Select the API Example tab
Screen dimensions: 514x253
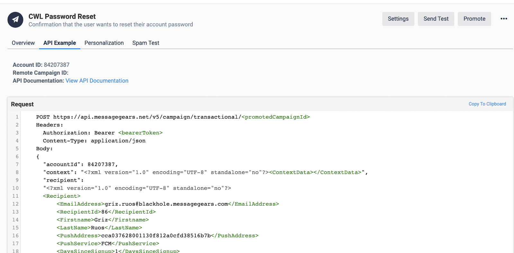coord(60,43)
